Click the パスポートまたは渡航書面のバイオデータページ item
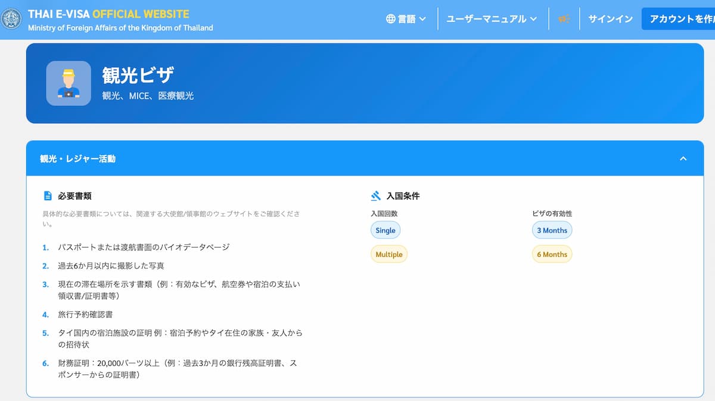Image resolution: width=715 pixels, height=401 pixels. coord(144,247)
